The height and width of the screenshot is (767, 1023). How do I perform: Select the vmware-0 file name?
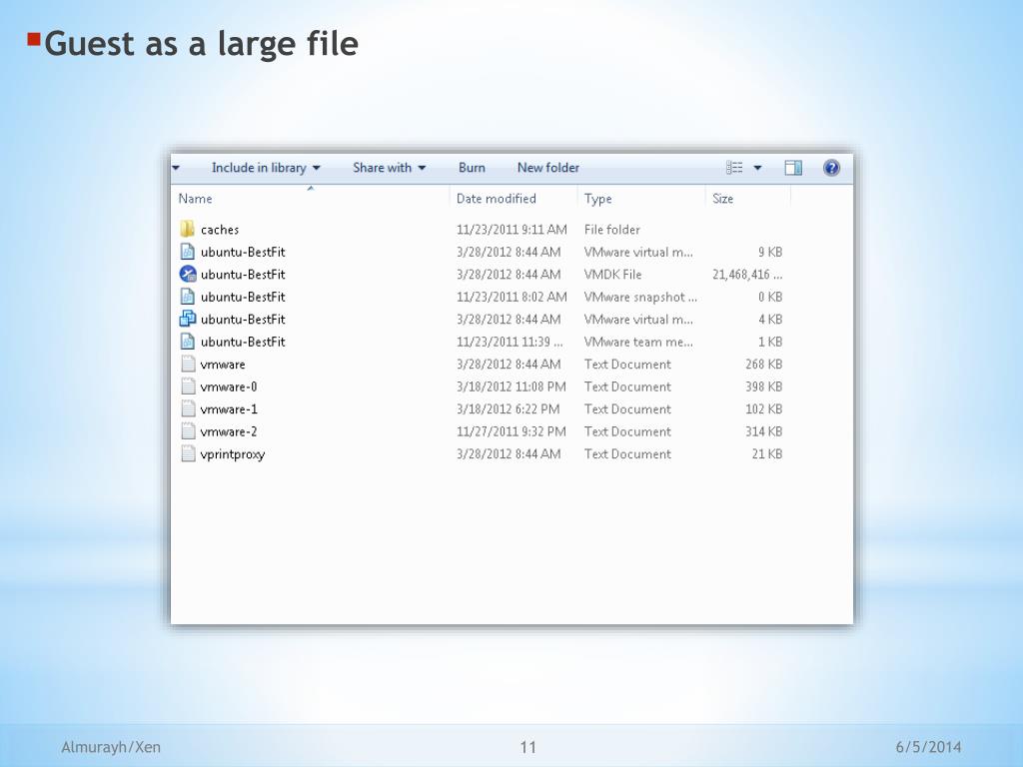click(x=229, y=386)
